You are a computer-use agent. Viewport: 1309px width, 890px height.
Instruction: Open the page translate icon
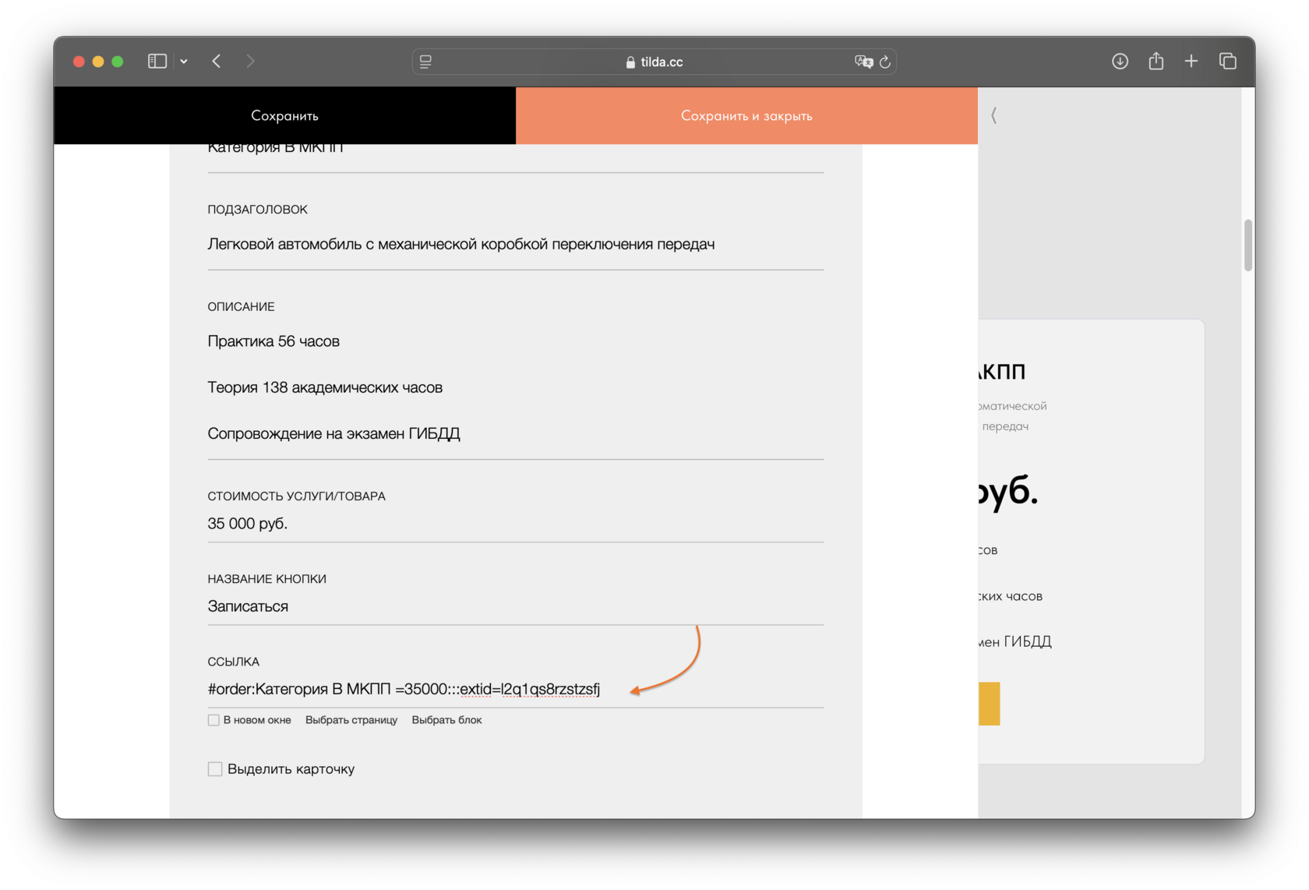pos(863,62)
